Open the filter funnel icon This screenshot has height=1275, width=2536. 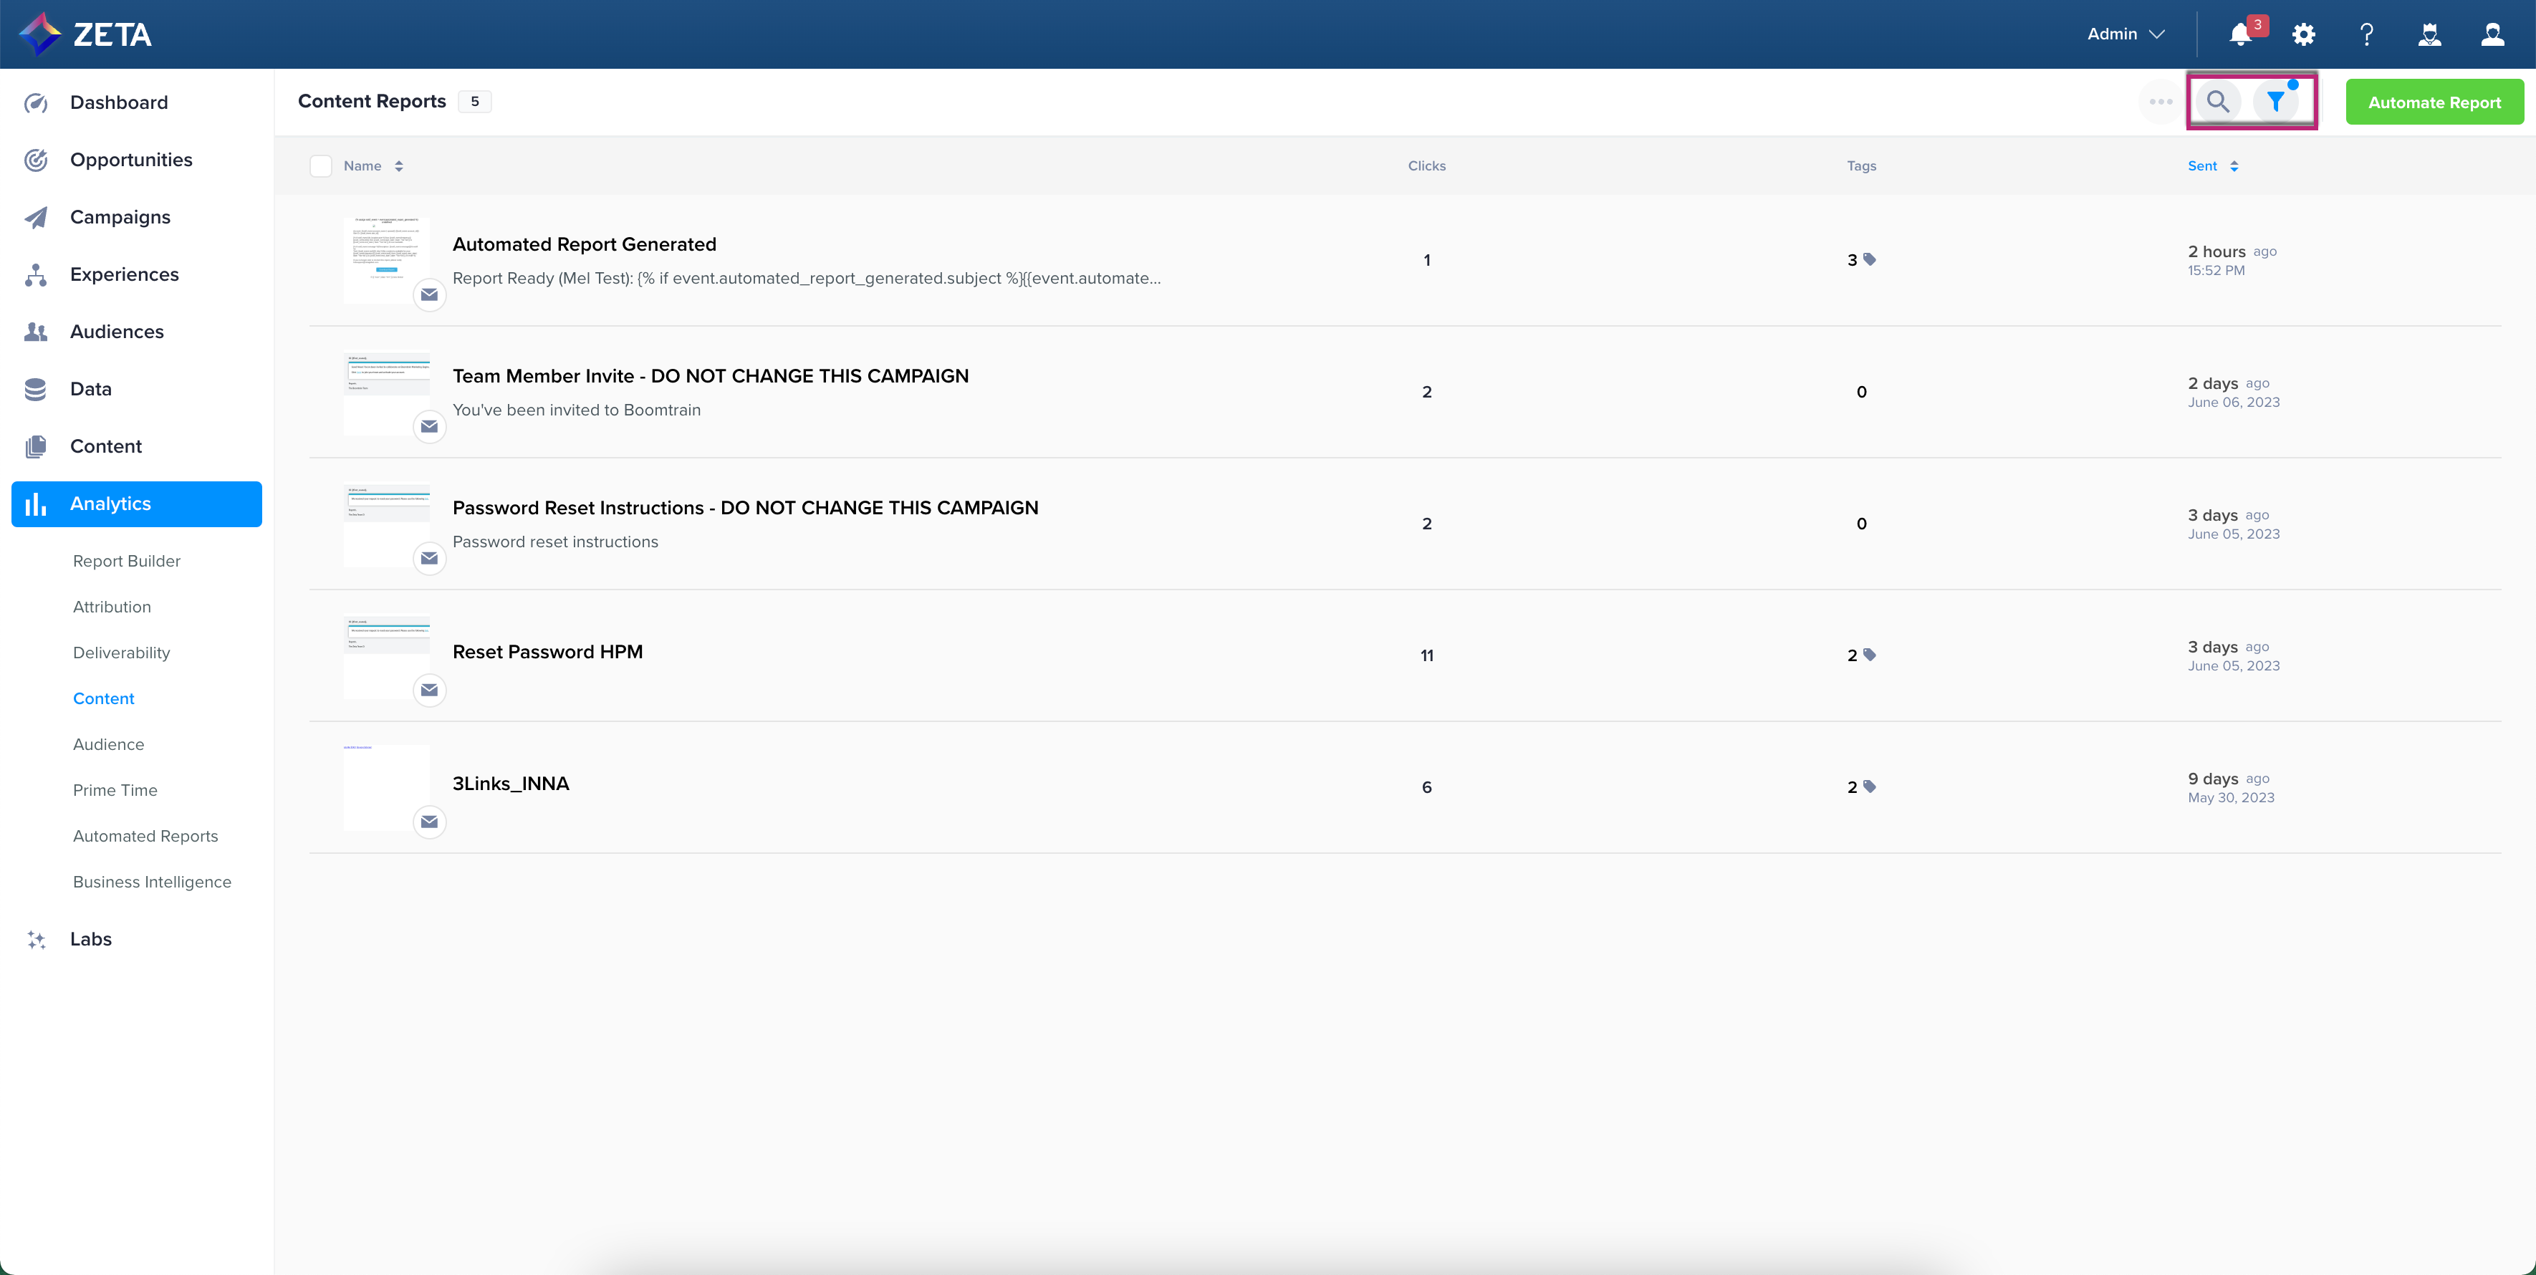pos(2275,102)
